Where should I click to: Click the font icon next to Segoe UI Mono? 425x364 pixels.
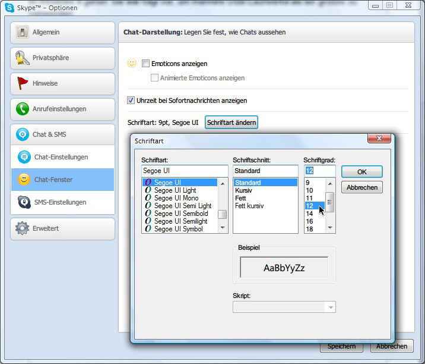click(x=148, y=197)
